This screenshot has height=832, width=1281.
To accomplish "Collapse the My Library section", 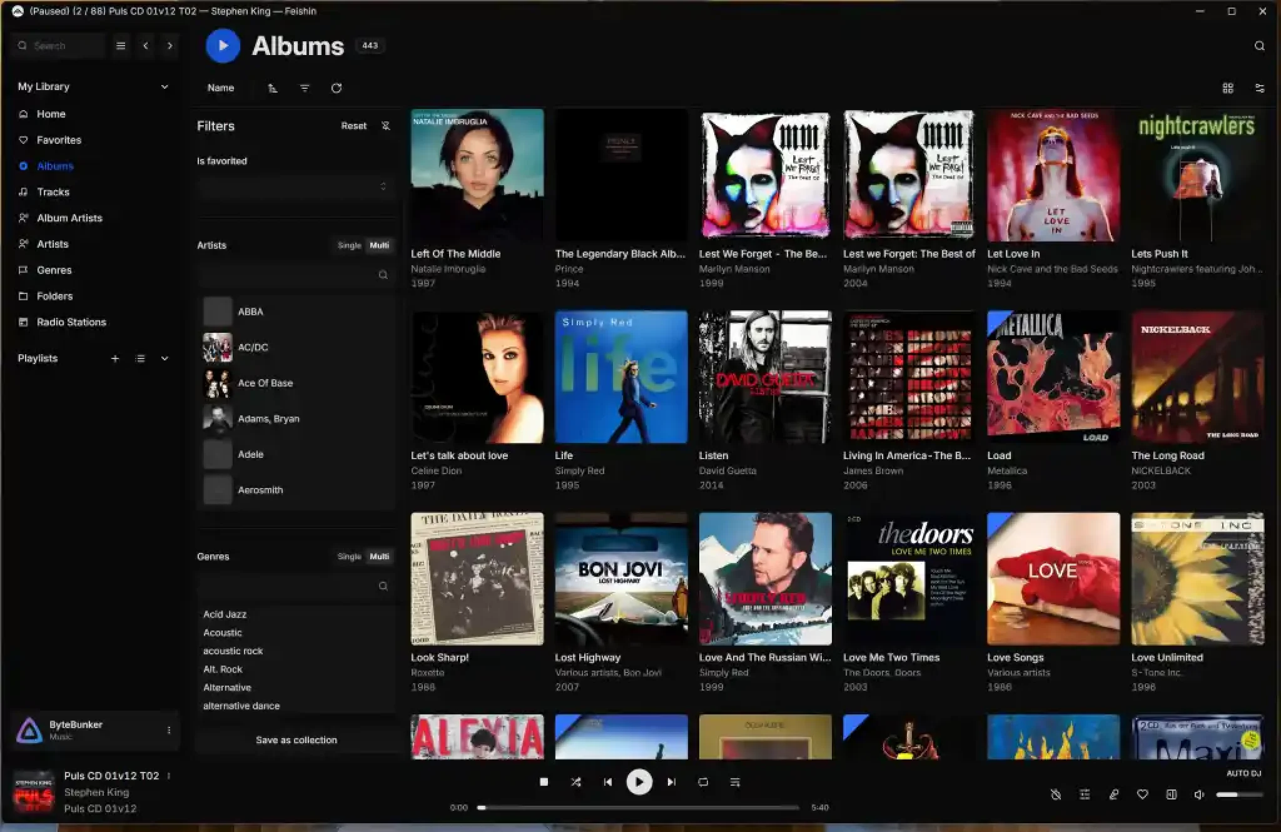I will (165, 87).
